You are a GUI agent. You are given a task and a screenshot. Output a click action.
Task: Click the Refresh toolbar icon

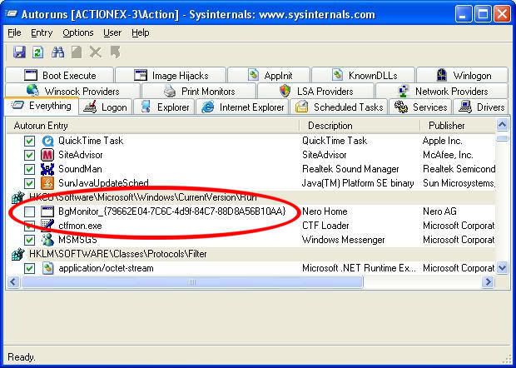[37, 52]
